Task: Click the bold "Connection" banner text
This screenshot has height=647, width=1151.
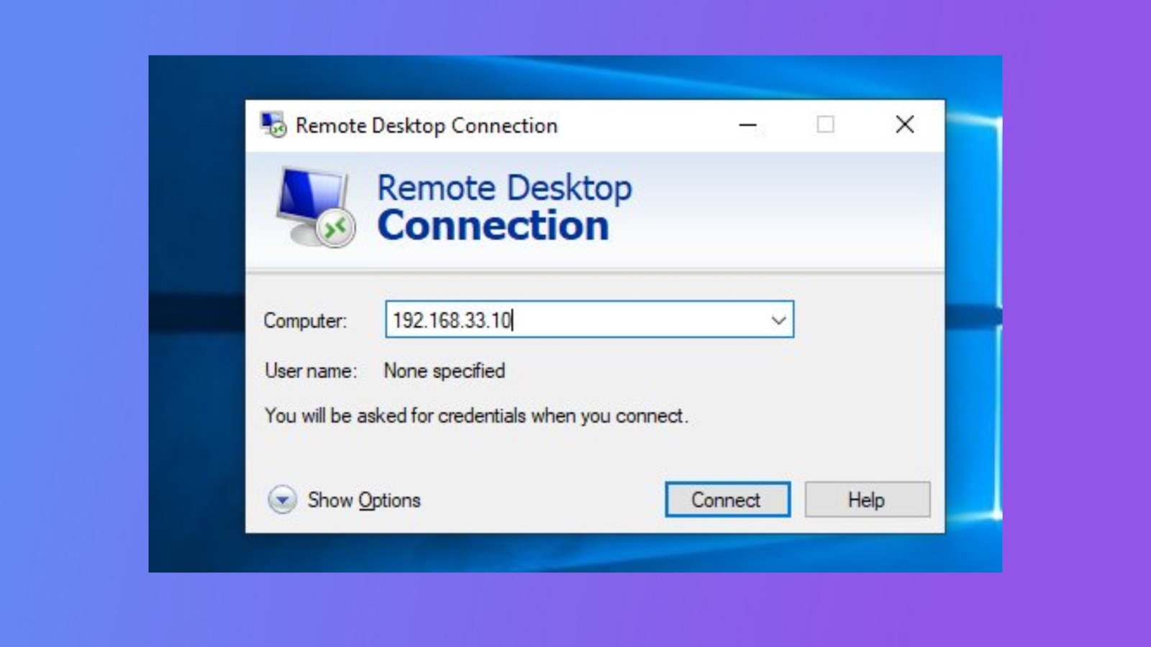Action: [x=493, y=226]
